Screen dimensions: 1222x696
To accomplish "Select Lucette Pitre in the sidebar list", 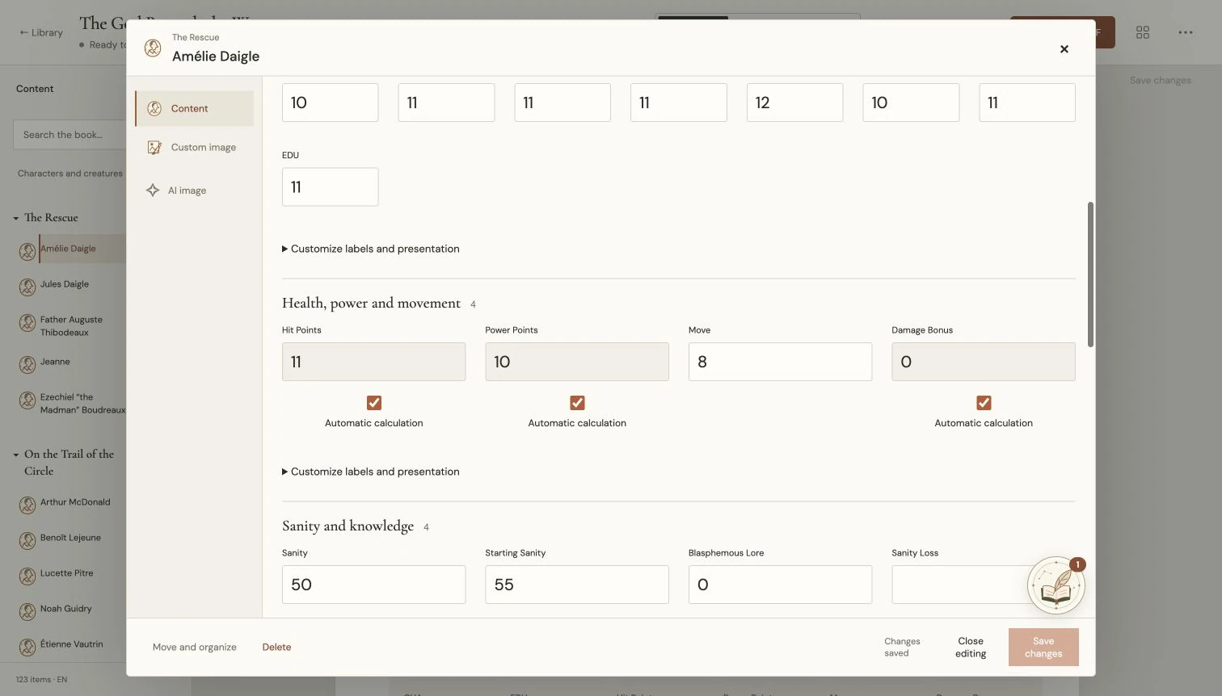I will click(67, 573).
